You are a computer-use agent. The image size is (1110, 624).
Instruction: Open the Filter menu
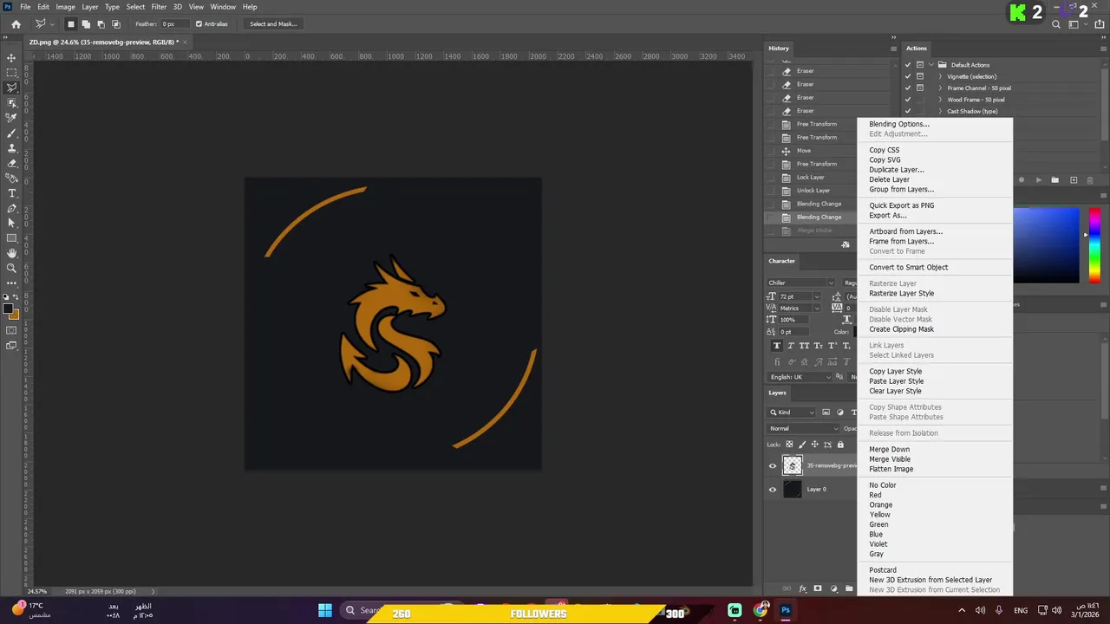click(159, 7)
